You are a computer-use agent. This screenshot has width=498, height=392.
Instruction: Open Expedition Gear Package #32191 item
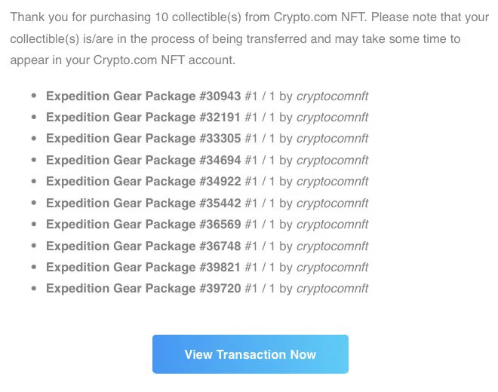(x=143, y=118)
